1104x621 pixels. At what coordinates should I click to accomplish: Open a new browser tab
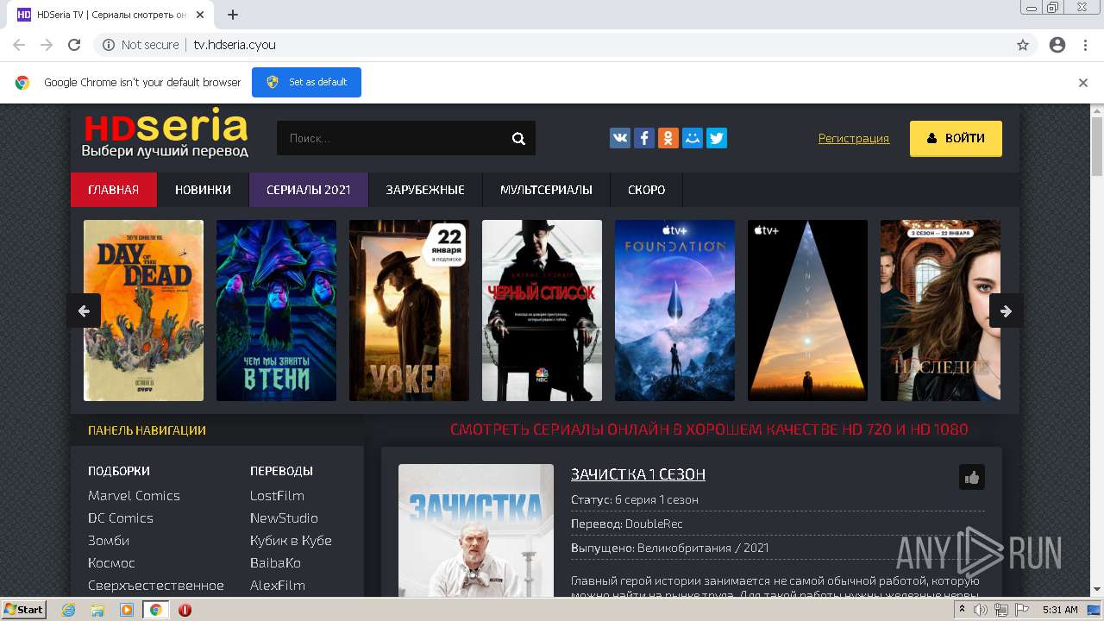coord(233,15)
